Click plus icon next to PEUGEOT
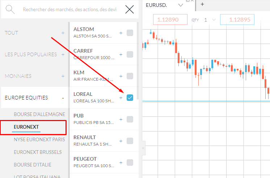The height and width of the screenshot is (178, 270). pos(121,163)
